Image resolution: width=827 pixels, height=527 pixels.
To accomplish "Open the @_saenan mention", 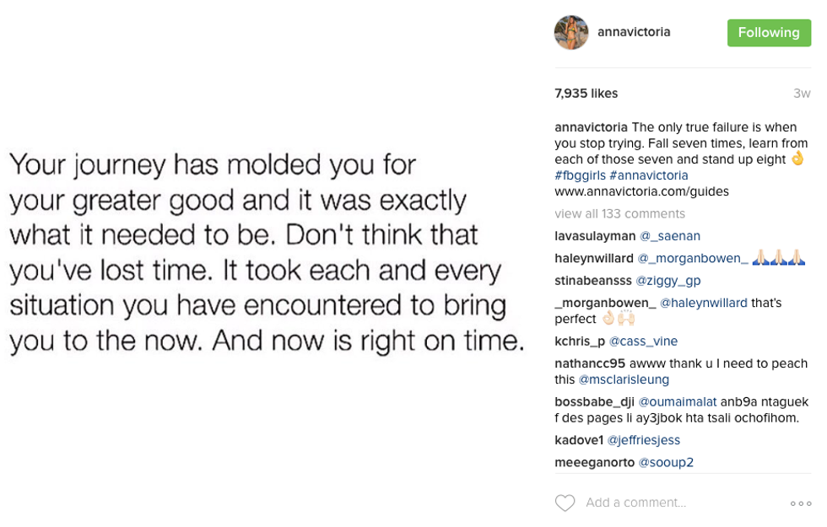I will [x=669, y=236].
